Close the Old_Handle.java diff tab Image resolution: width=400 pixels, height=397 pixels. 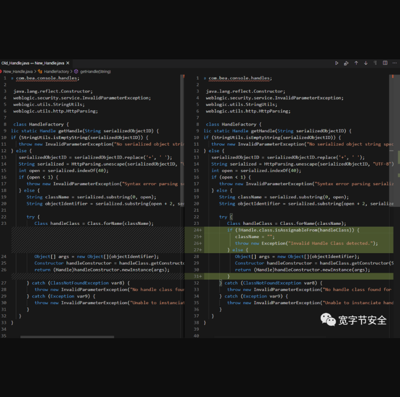tap(68, 63)
